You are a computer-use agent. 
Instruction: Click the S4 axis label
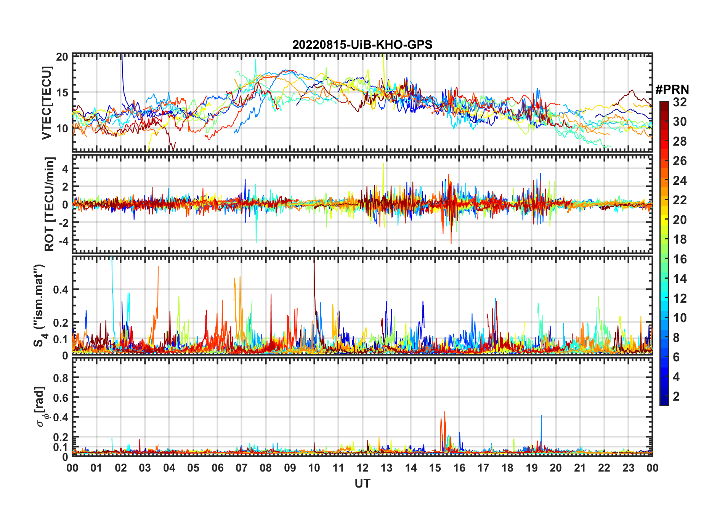pyautogui.click(x=39, y=306)
